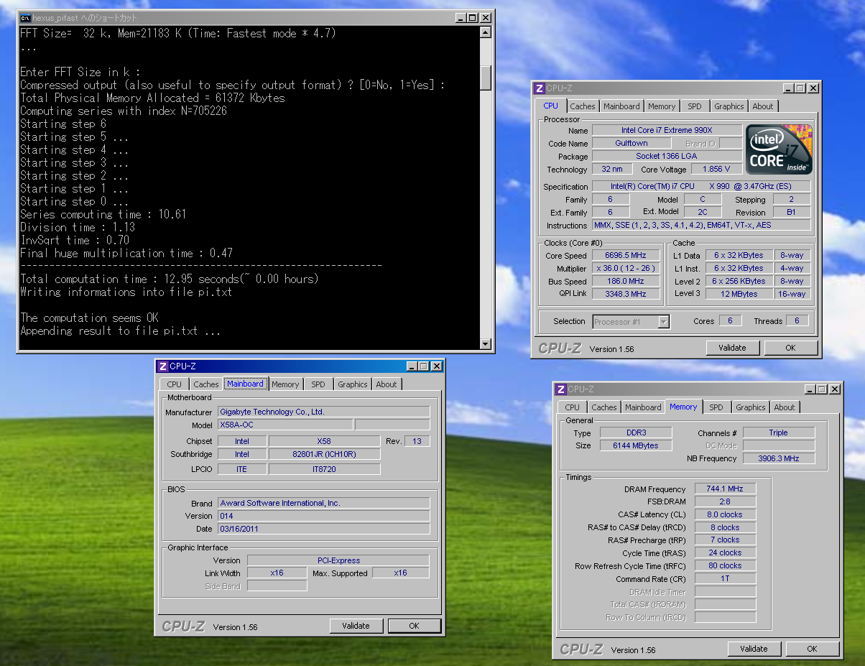This screenshot has width=865, height=666.
Task: Click the Intel Core i7 logo in CPU-Z
Action: point(779,149)
